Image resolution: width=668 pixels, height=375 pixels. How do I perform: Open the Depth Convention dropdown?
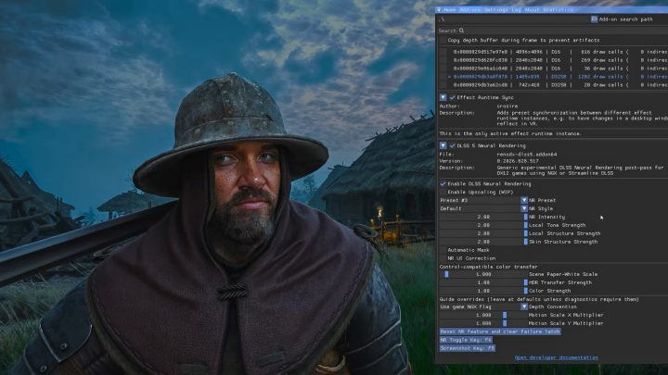[483, 306]
